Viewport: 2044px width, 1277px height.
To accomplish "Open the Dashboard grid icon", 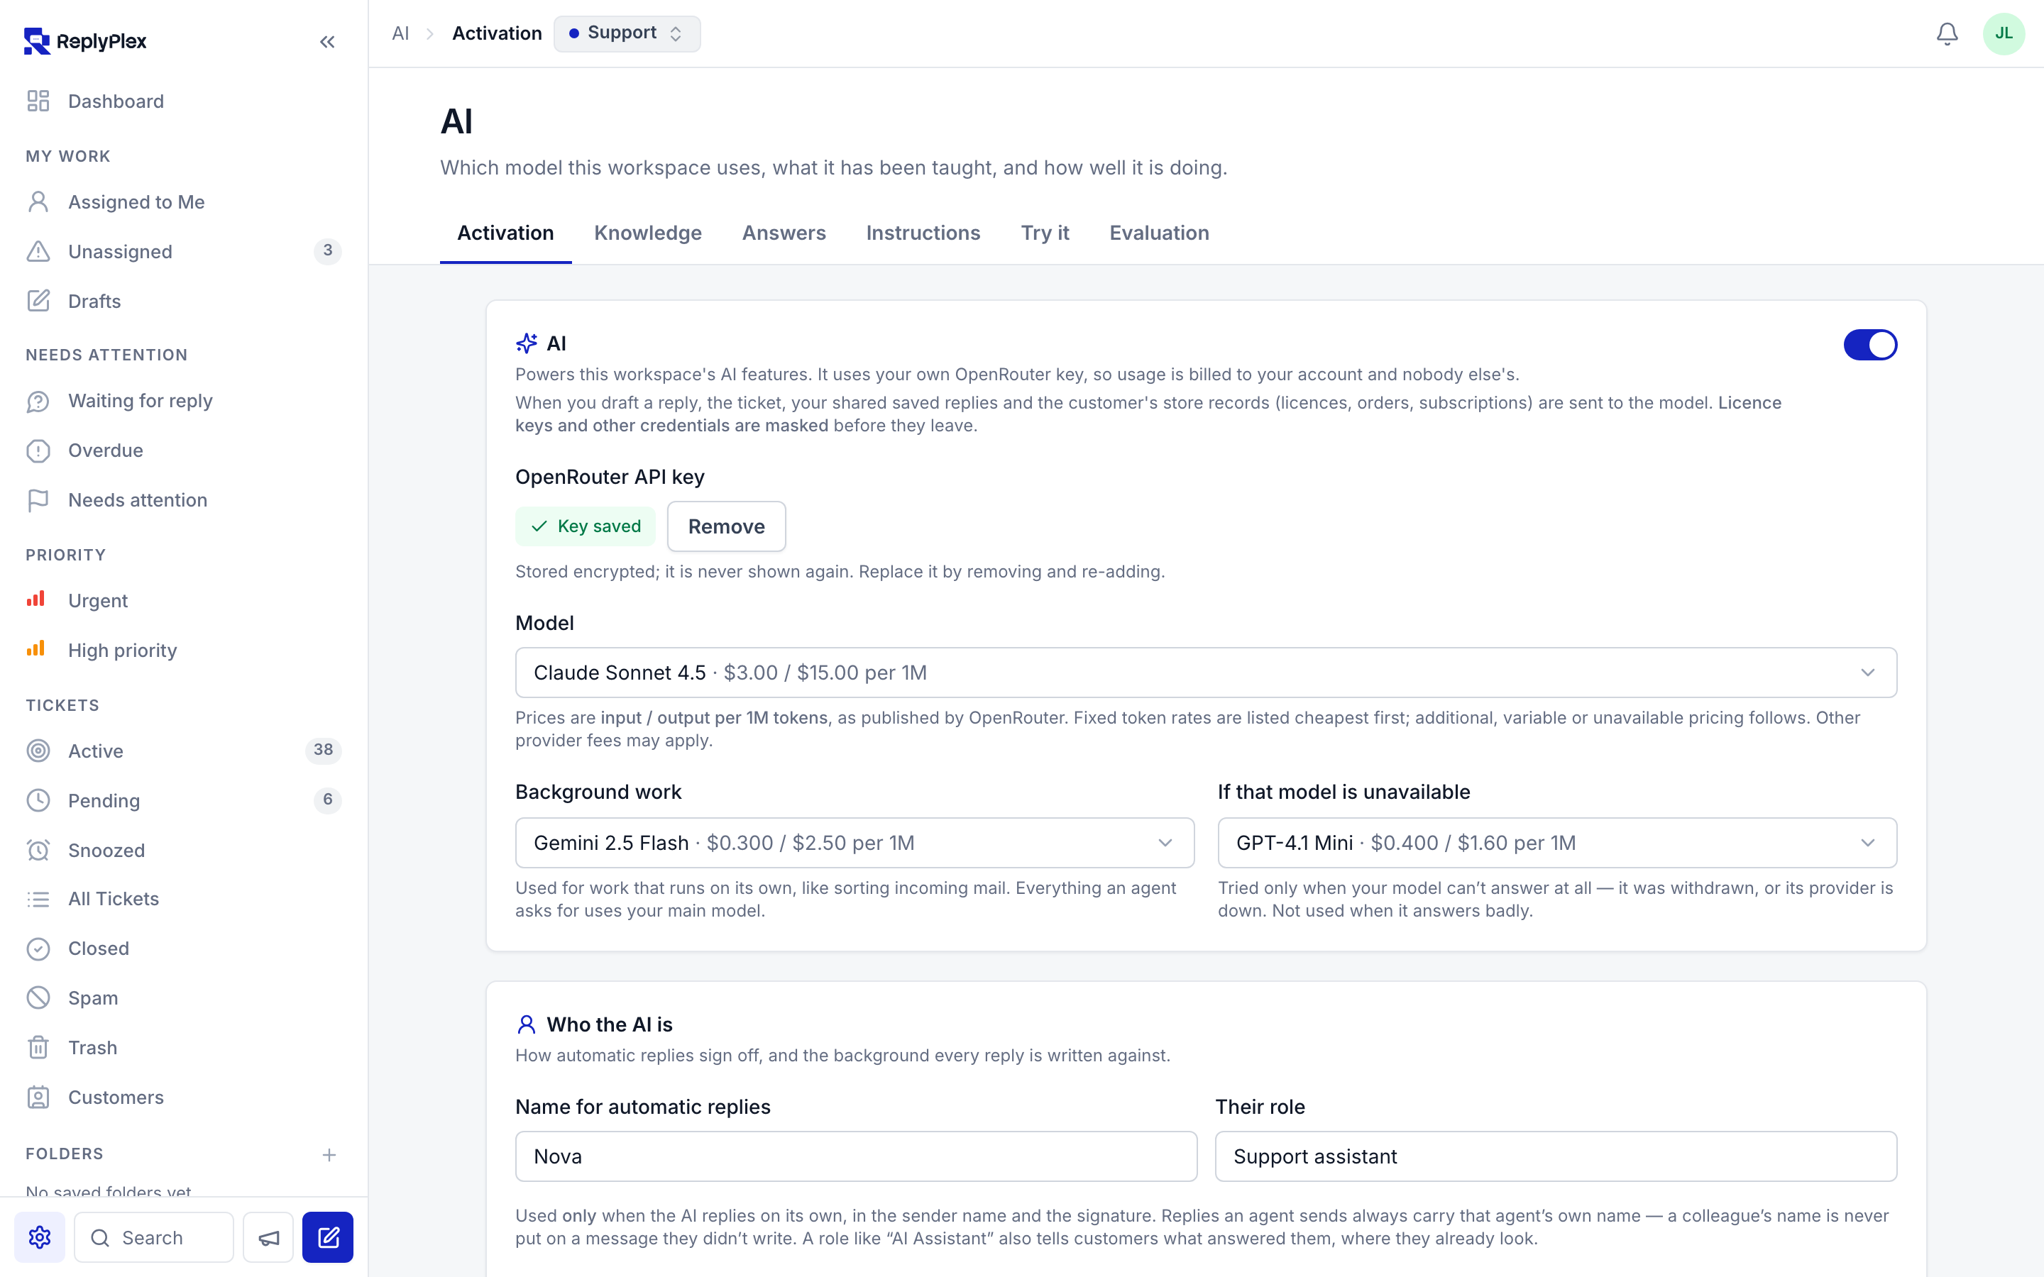I will 38,101.
